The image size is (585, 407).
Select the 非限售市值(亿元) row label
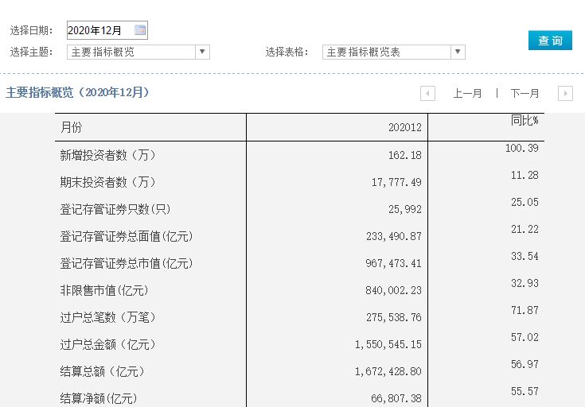click(103, 290)
